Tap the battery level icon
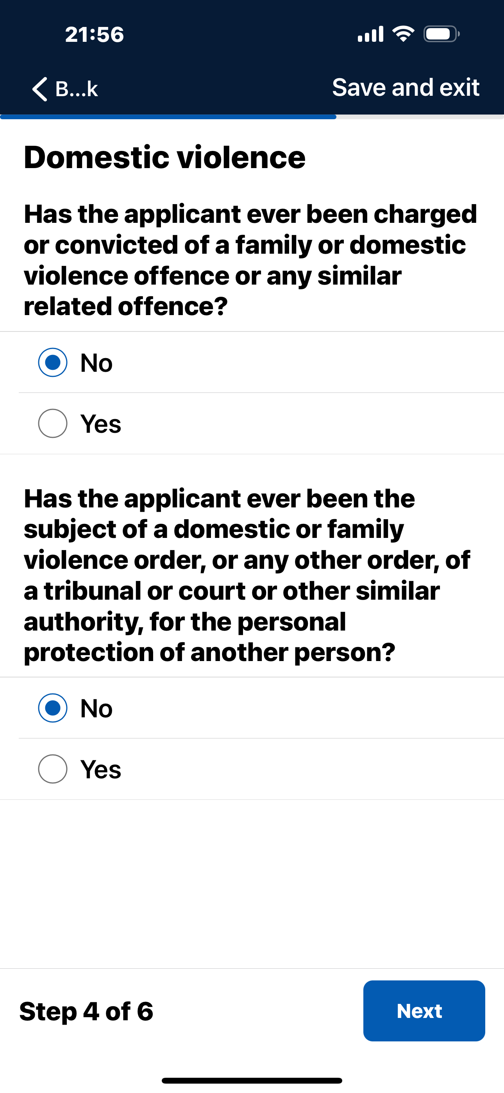504x1093 pixels. click(x=441, y=34)
